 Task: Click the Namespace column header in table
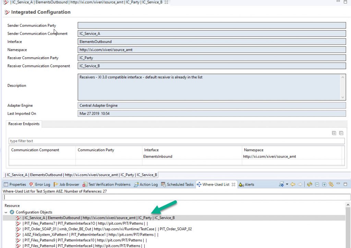click(292, 150)
